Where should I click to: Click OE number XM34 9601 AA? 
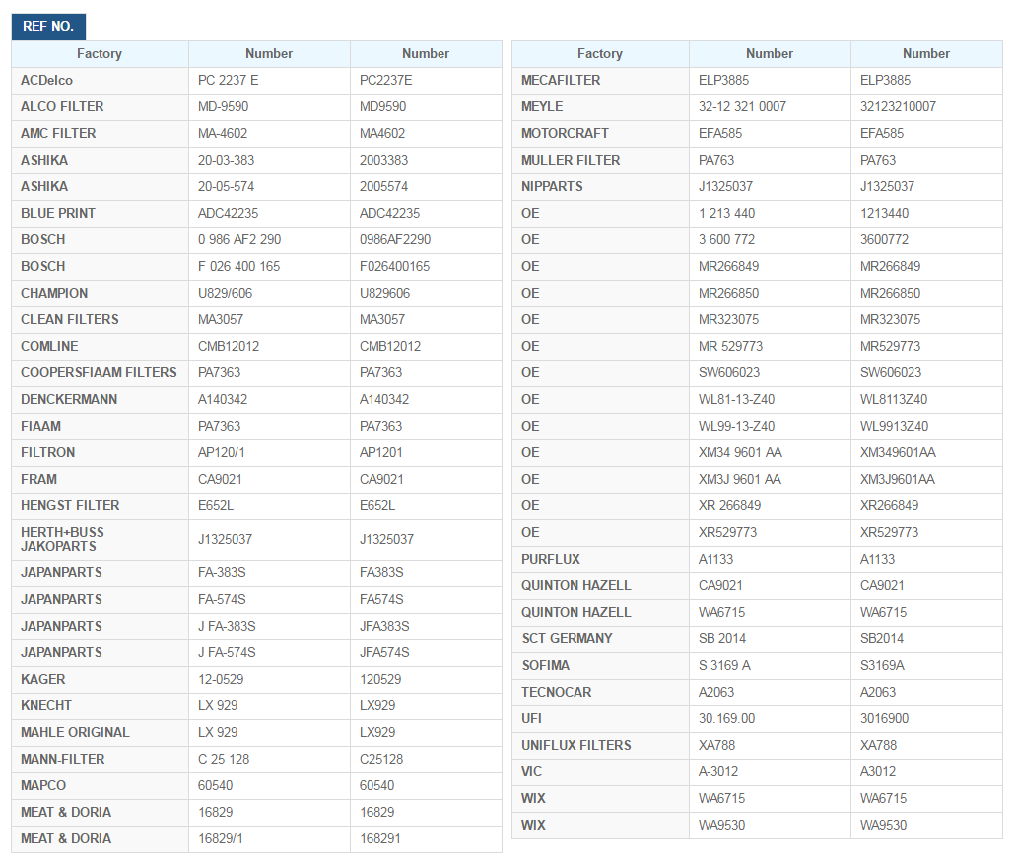740,452
